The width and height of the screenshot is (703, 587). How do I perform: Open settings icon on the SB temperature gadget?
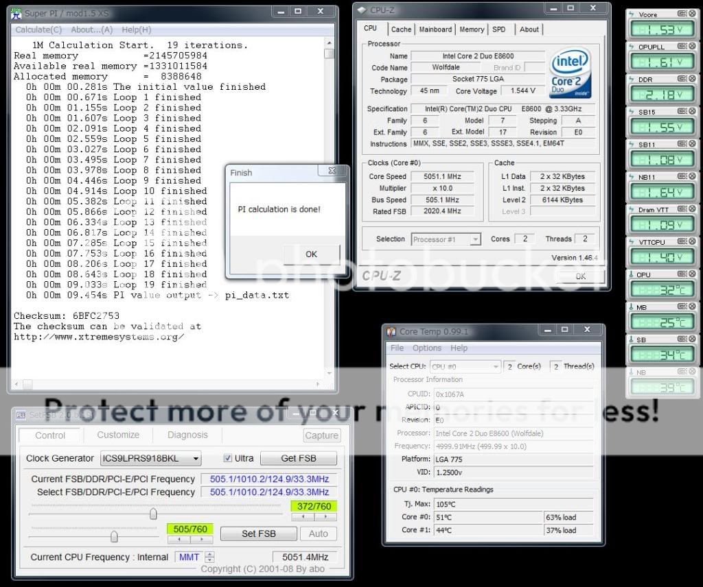pyautogui.click(x=682, y=339)
